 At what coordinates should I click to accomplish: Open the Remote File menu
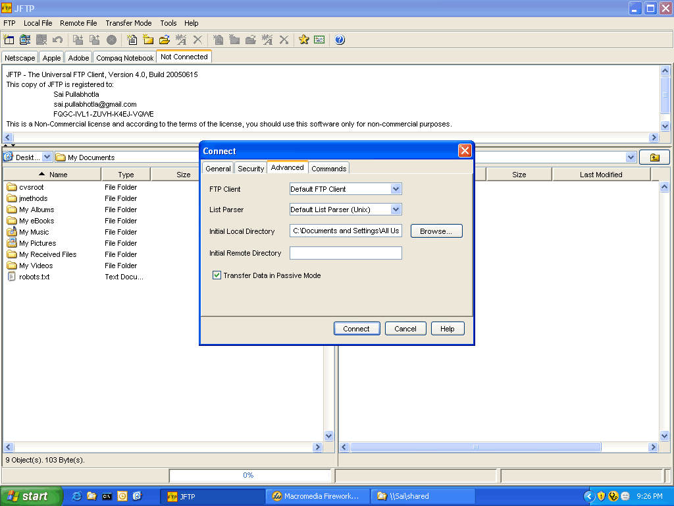point(78,23)
